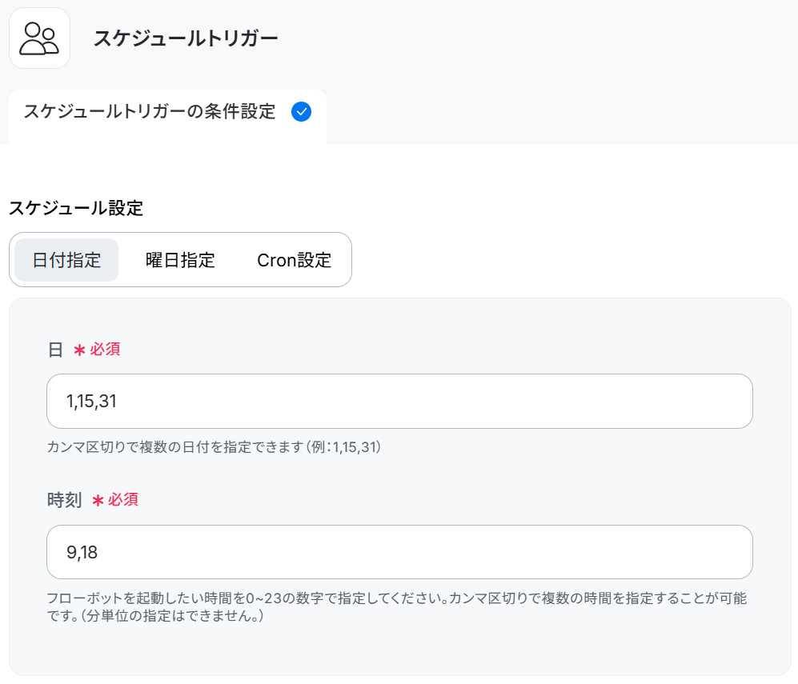Click the blue checkmark status icon

click(302, 112)
